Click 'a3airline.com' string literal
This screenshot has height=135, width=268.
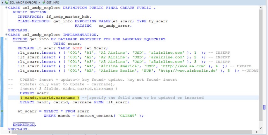167,62
